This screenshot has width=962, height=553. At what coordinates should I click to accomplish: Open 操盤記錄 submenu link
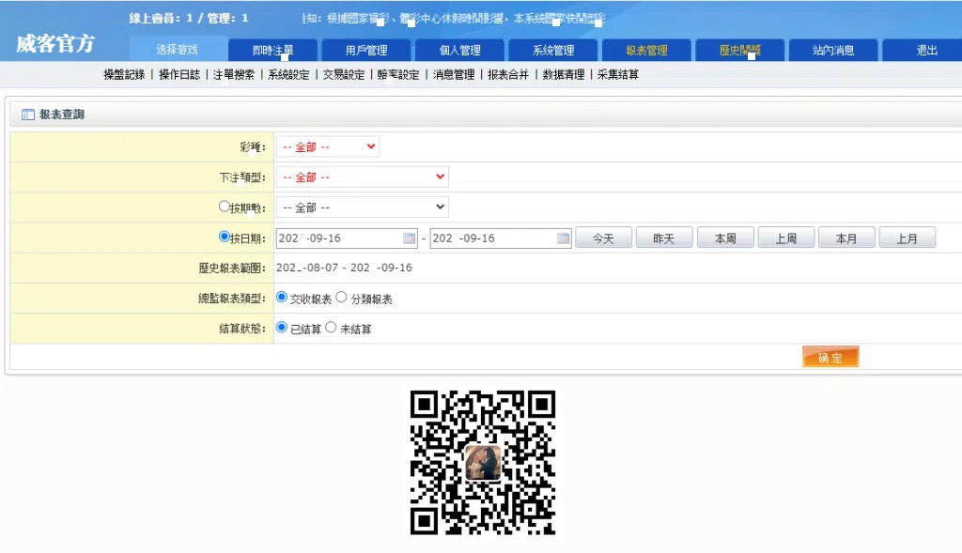124,75
